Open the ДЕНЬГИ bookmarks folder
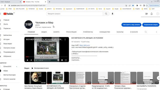The height and width of the screenshot is (90, 160). (x=48, y=9)
